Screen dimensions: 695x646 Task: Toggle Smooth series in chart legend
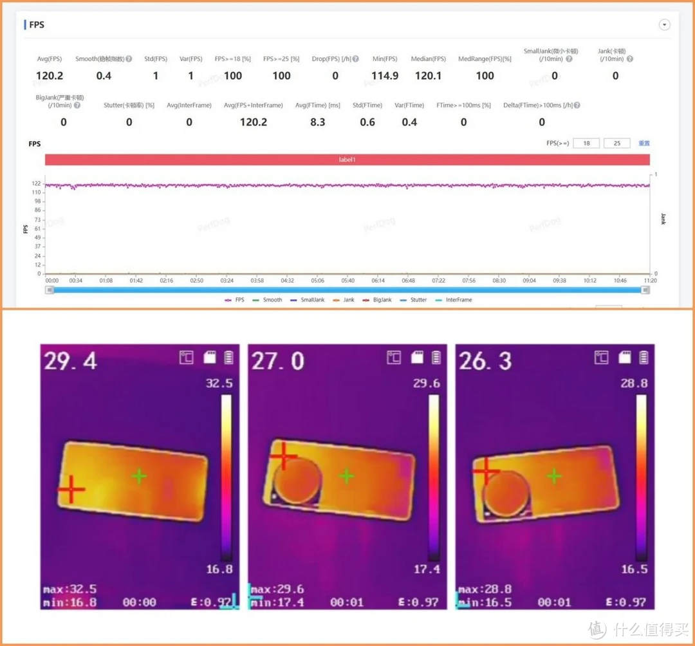(267, 300)
